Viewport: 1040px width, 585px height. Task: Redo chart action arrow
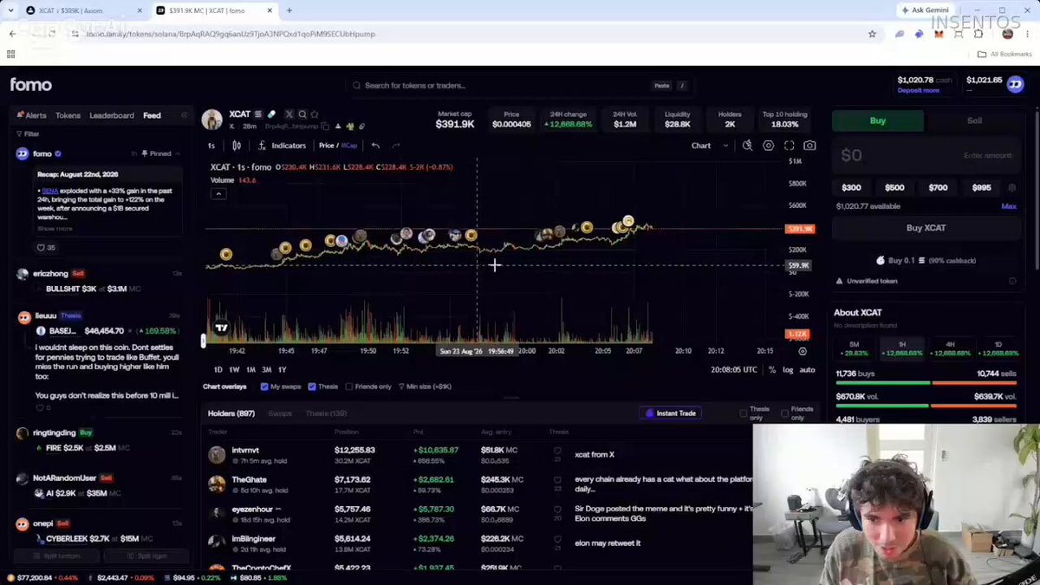[x=396, y=146]
